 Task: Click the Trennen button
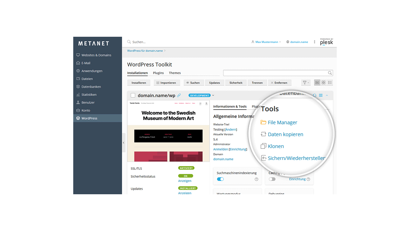(257, 83)
